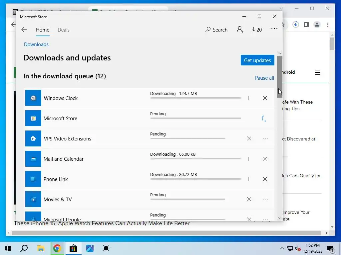Click the Store scrollbar up arrow
Image resolution: width=341 pixels, height=255 pixels.
280,53
